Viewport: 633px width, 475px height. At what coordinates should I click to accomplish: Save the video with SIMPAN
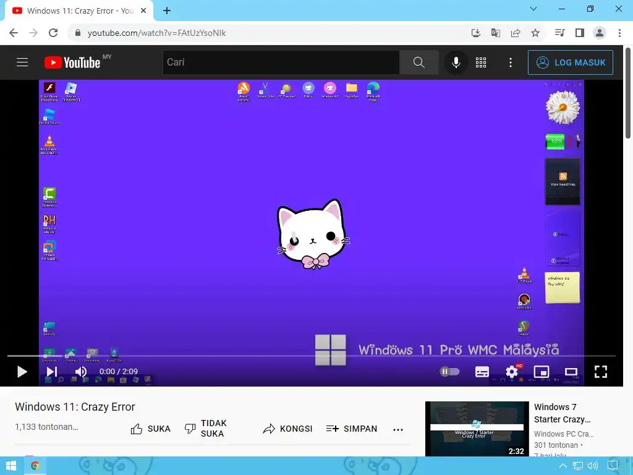pyautogui.click(x=352, y=429)
